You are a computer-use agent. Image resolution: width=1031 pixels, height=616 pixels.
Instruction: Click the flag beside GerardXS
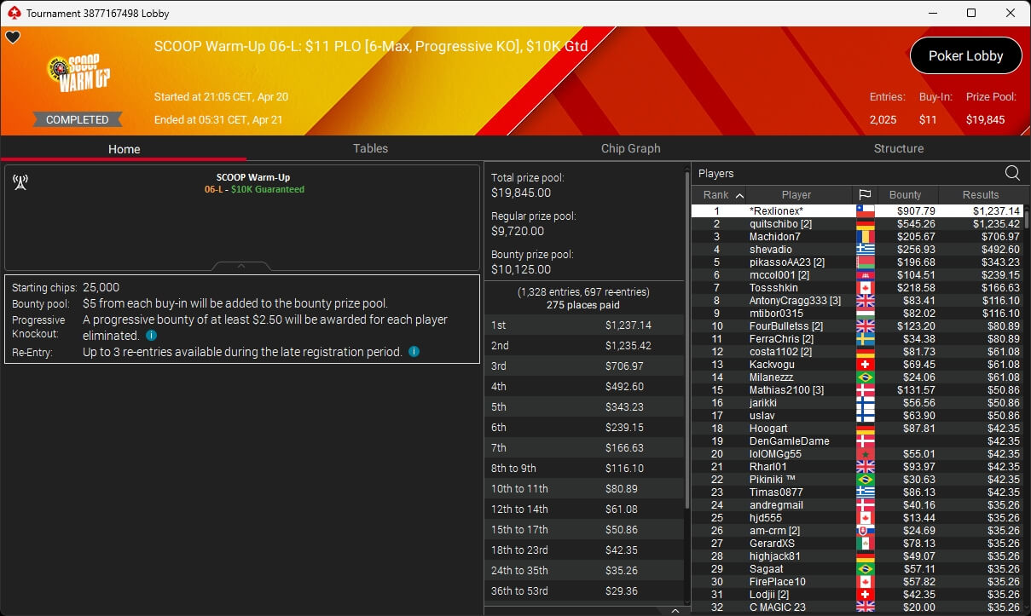(x=865, y=544)
